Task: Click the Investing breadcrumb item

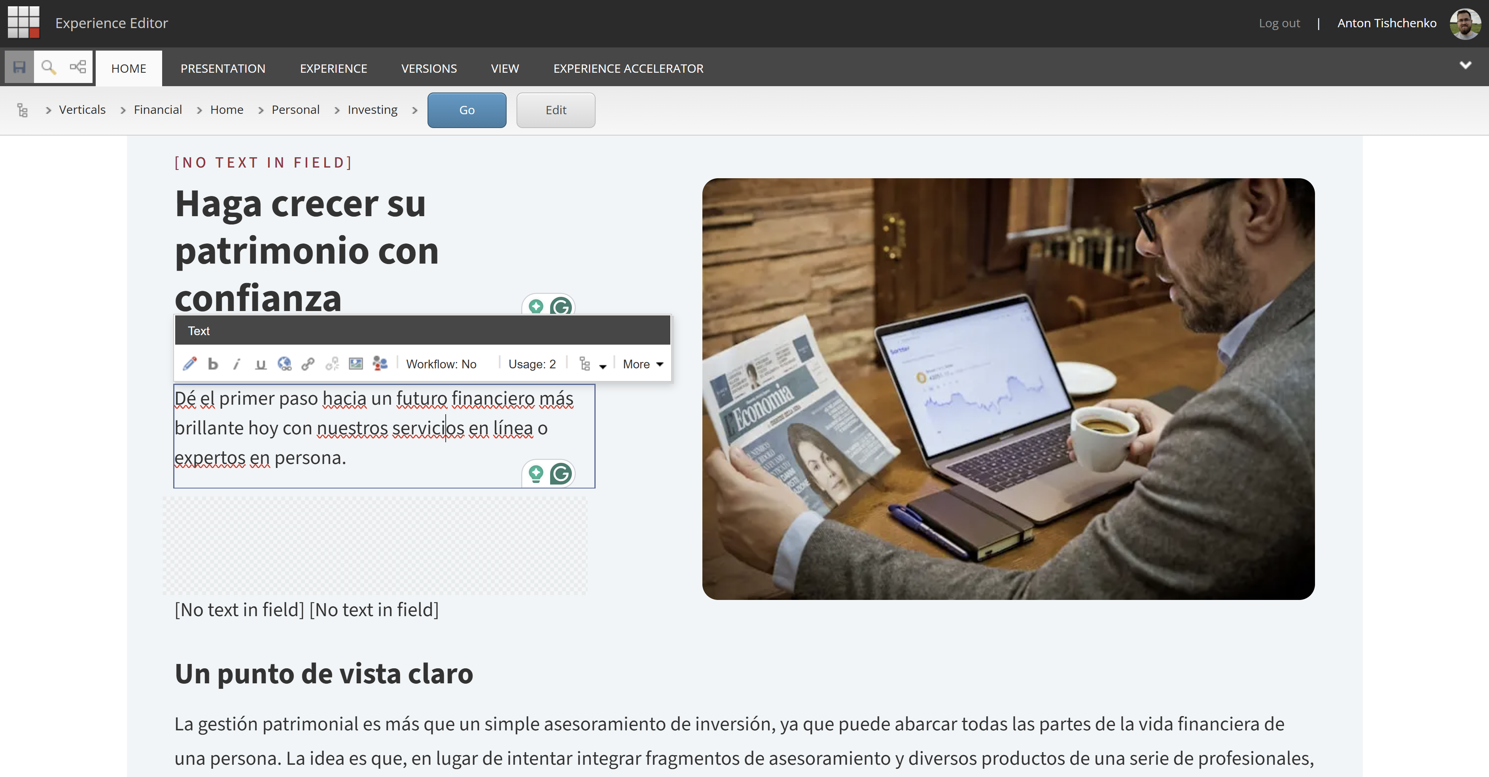Action: coord(372,110)
